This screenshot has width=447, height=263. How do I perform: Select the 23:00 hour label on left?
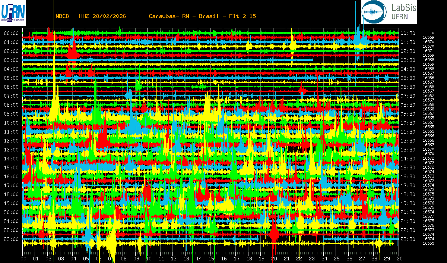click(11, 239)
